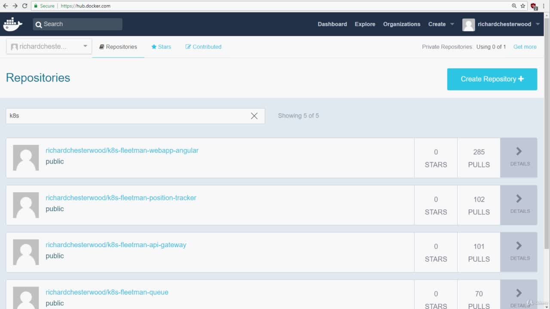This screenshot has width=550, height=309.
Task: Expand the richardcheste... namespace dropdown
Action: point(49,46)
